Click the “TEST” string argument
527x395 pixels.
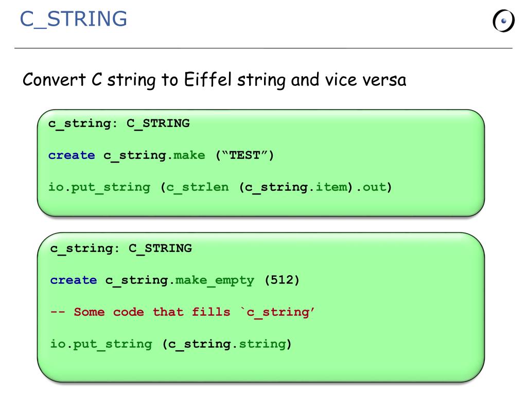tap(245, 155)
